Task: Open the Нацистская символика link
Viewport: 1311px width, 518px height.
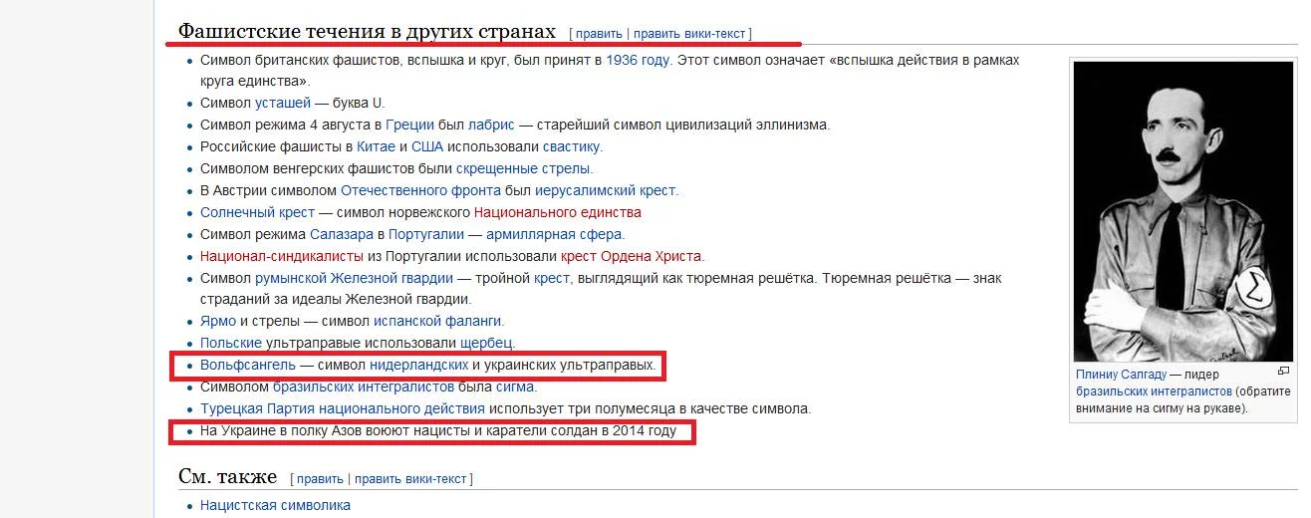Action: coord(275,505)
